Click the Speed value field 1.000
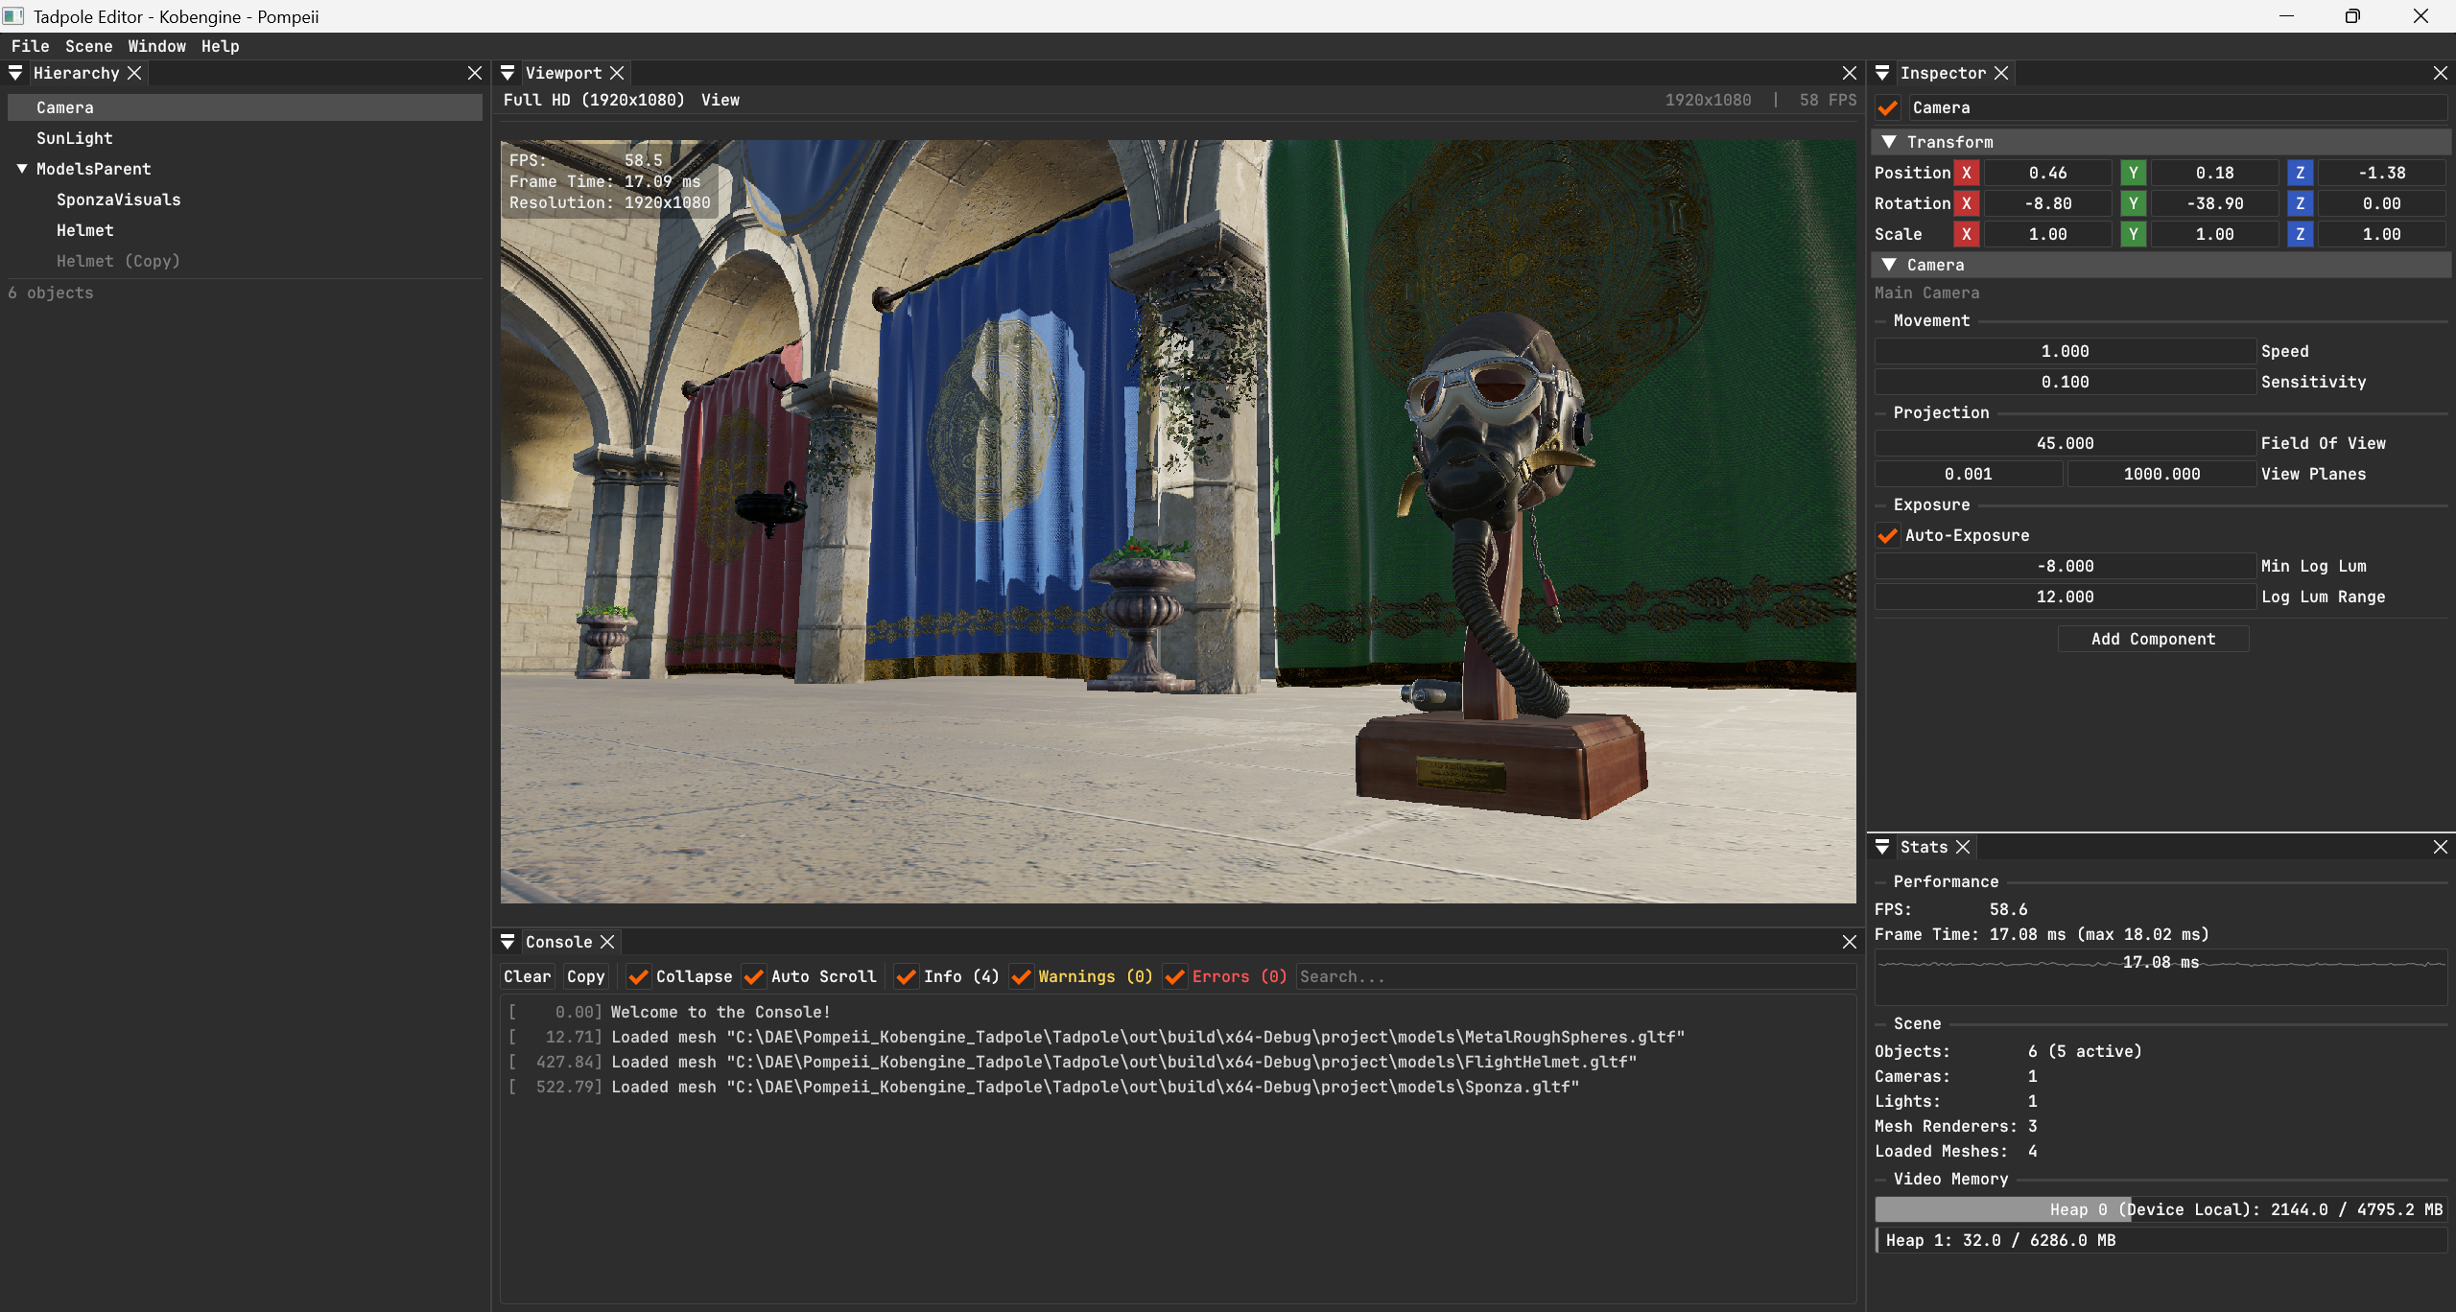 pyautogui.click(x=2065, y=351)
